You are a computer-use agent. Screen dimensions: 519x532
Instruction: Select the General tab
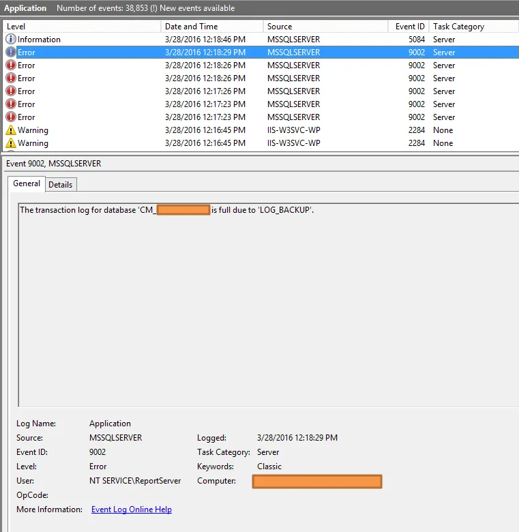tap(27, 183)
